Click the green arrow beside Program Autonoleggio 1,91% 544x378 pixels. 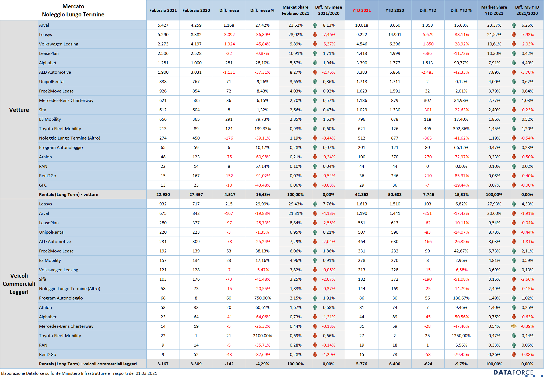315,298
